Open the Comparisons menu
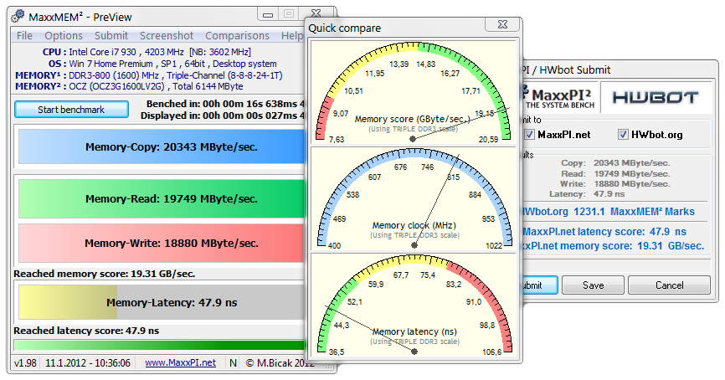 (x=237, y=36)
